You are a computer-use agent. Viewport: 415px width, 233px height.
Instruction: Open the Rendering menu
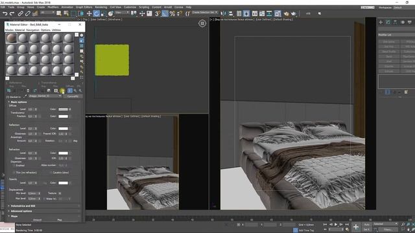(x=101, y=7)
